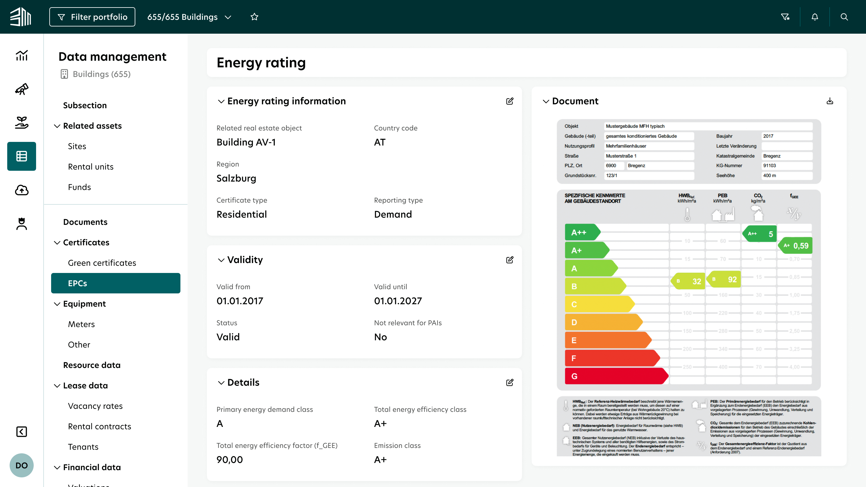Edit the Validity section

[510, 260]
